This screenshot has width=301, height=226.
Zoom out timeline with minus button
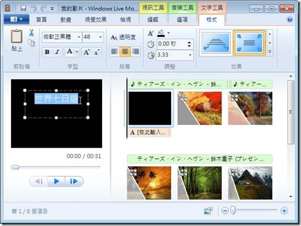pyautogui.click(x=225, y=211)
